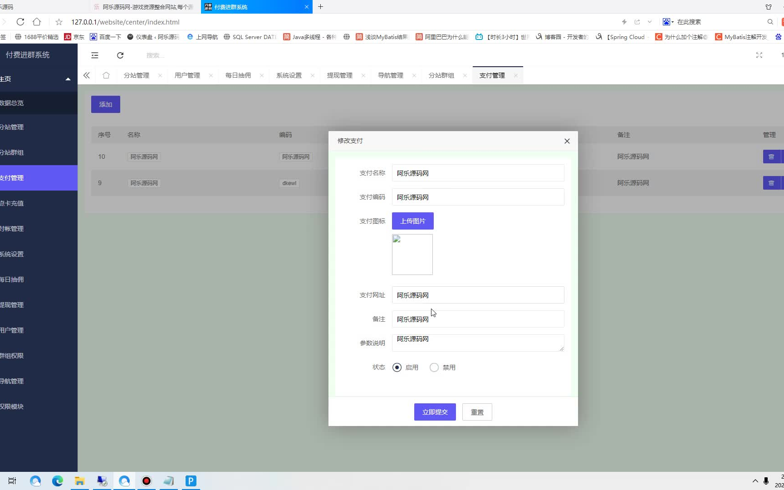Open the 京东 bookmark
784x490 pixels.
[x=74, y=37]
